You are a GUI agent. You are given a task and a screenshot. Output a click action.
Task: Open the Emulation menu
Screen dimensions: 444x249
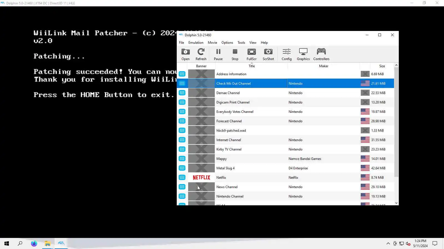pyautogui.click(x=196, y=43)
